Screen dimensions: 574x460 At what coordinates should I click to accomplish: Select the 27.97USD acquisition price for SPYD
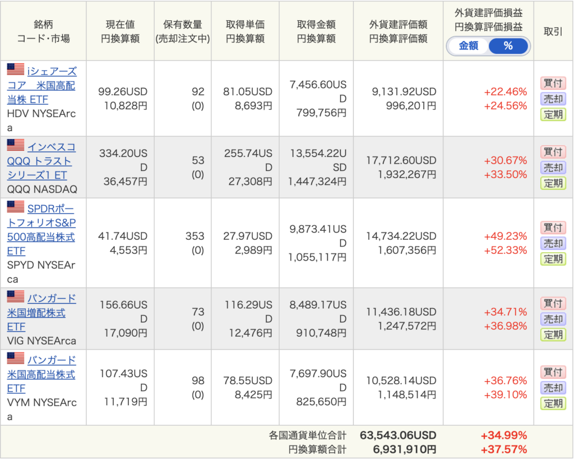(x=248, y=236)
